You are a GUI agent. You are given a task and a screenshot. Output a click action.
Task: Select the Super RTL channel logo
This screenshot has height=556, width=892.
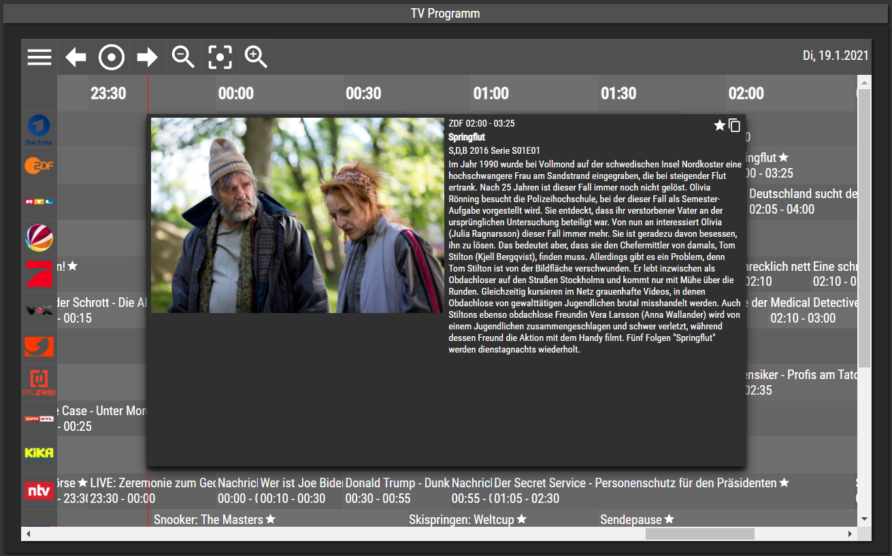click(39, 419)
